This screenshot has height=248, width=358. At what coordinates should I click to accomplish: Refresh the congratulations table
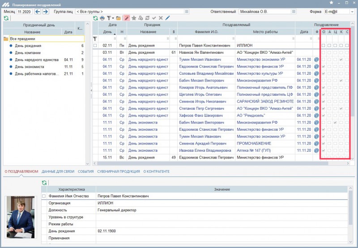coord(95,18)
